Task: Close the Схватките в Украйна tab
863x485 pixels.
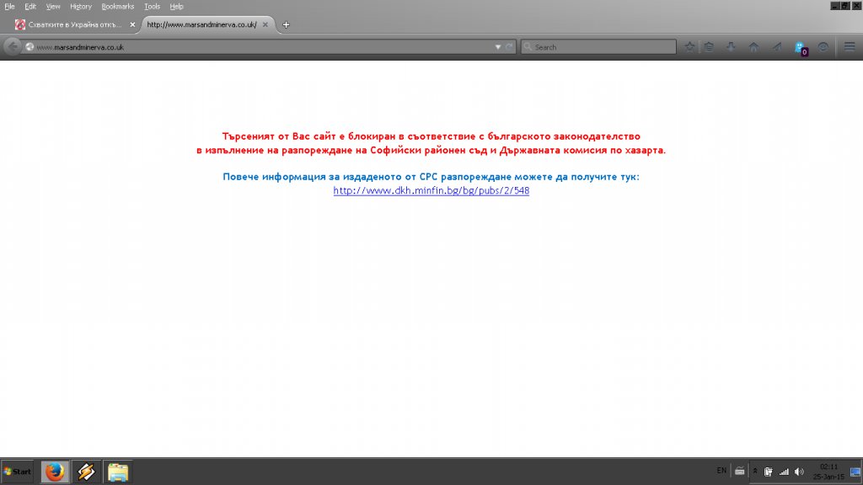Action: 132,24
